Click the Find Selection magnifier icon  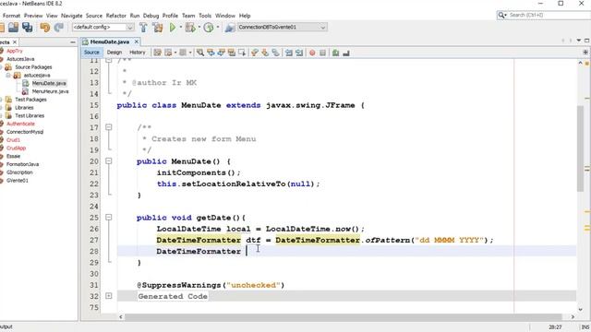[200, 53]
